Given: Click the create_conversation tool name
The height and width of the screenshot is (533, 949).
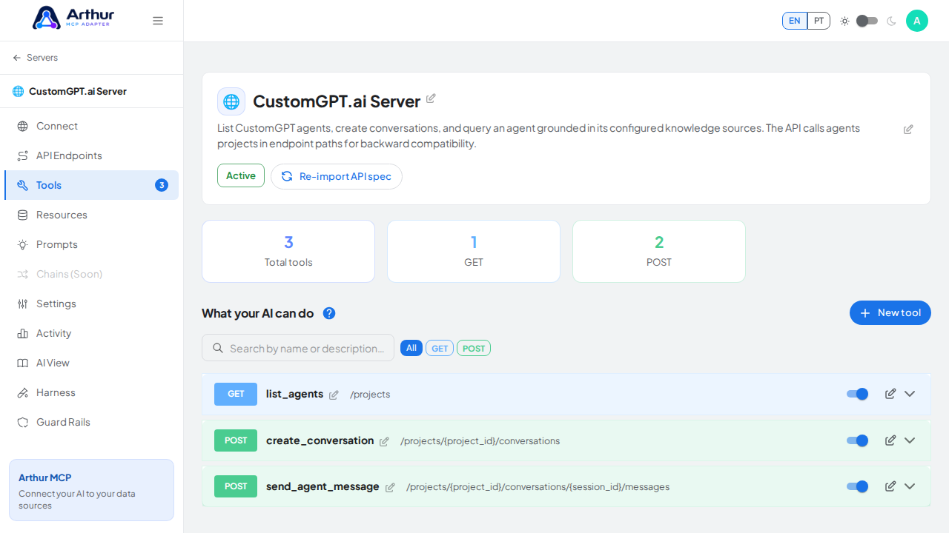Looking at the screenshot, I should [x=320, y=440].
